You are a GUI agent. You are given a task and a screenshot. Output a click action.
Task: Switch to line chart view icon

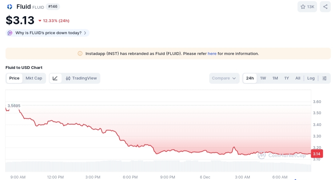(55, 78)
